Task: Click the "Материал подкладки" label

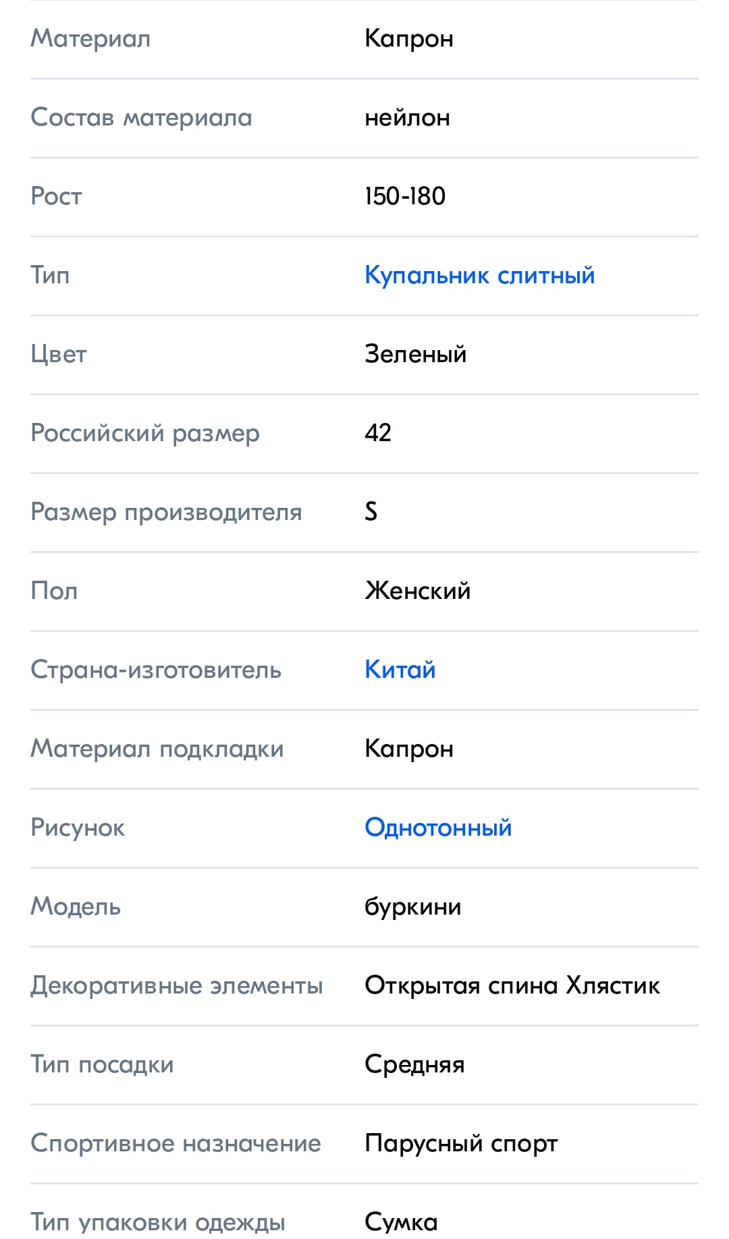Action: point(157,749)
